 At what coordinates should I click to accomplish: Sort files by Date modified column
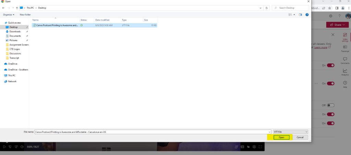click(x=108, y=20)
